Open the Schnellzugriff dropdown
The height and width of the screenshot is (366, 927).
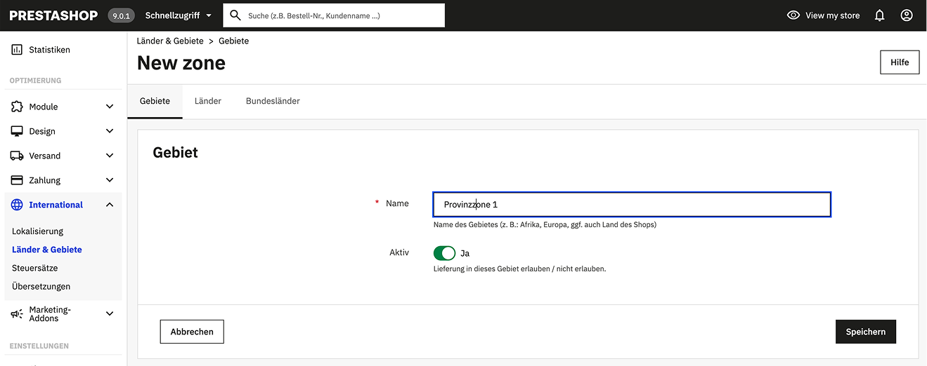tap(179, 15)
